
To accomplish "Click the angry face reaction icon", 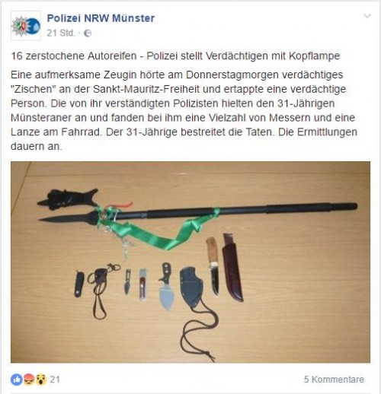I will [x=29, y=380].
